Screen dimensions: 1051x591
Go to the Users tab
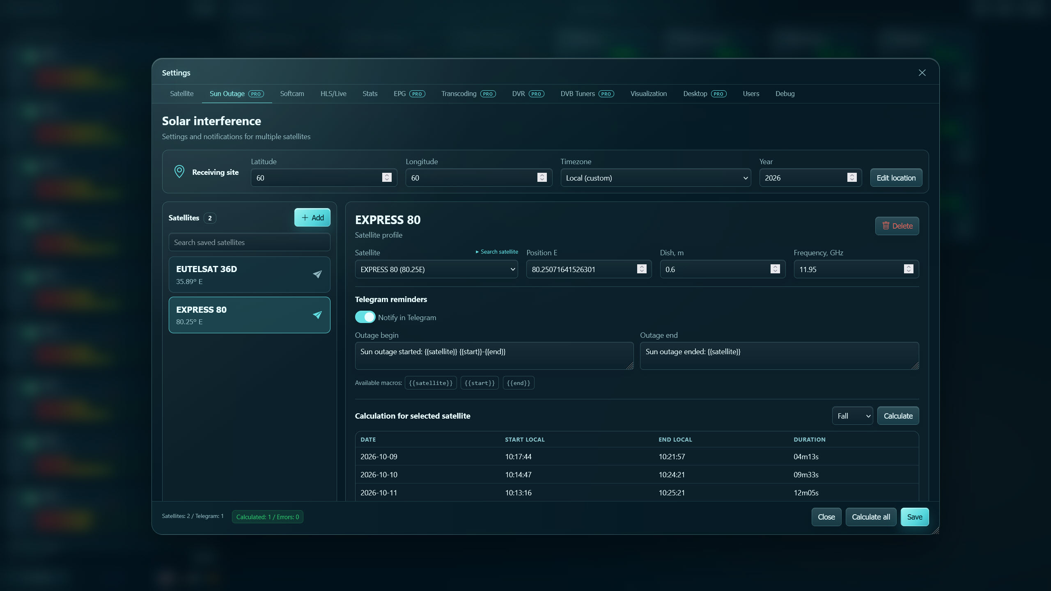[x=751, y=94]
